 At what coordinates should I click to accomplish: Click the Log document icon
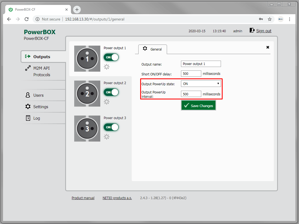[28, 118]
